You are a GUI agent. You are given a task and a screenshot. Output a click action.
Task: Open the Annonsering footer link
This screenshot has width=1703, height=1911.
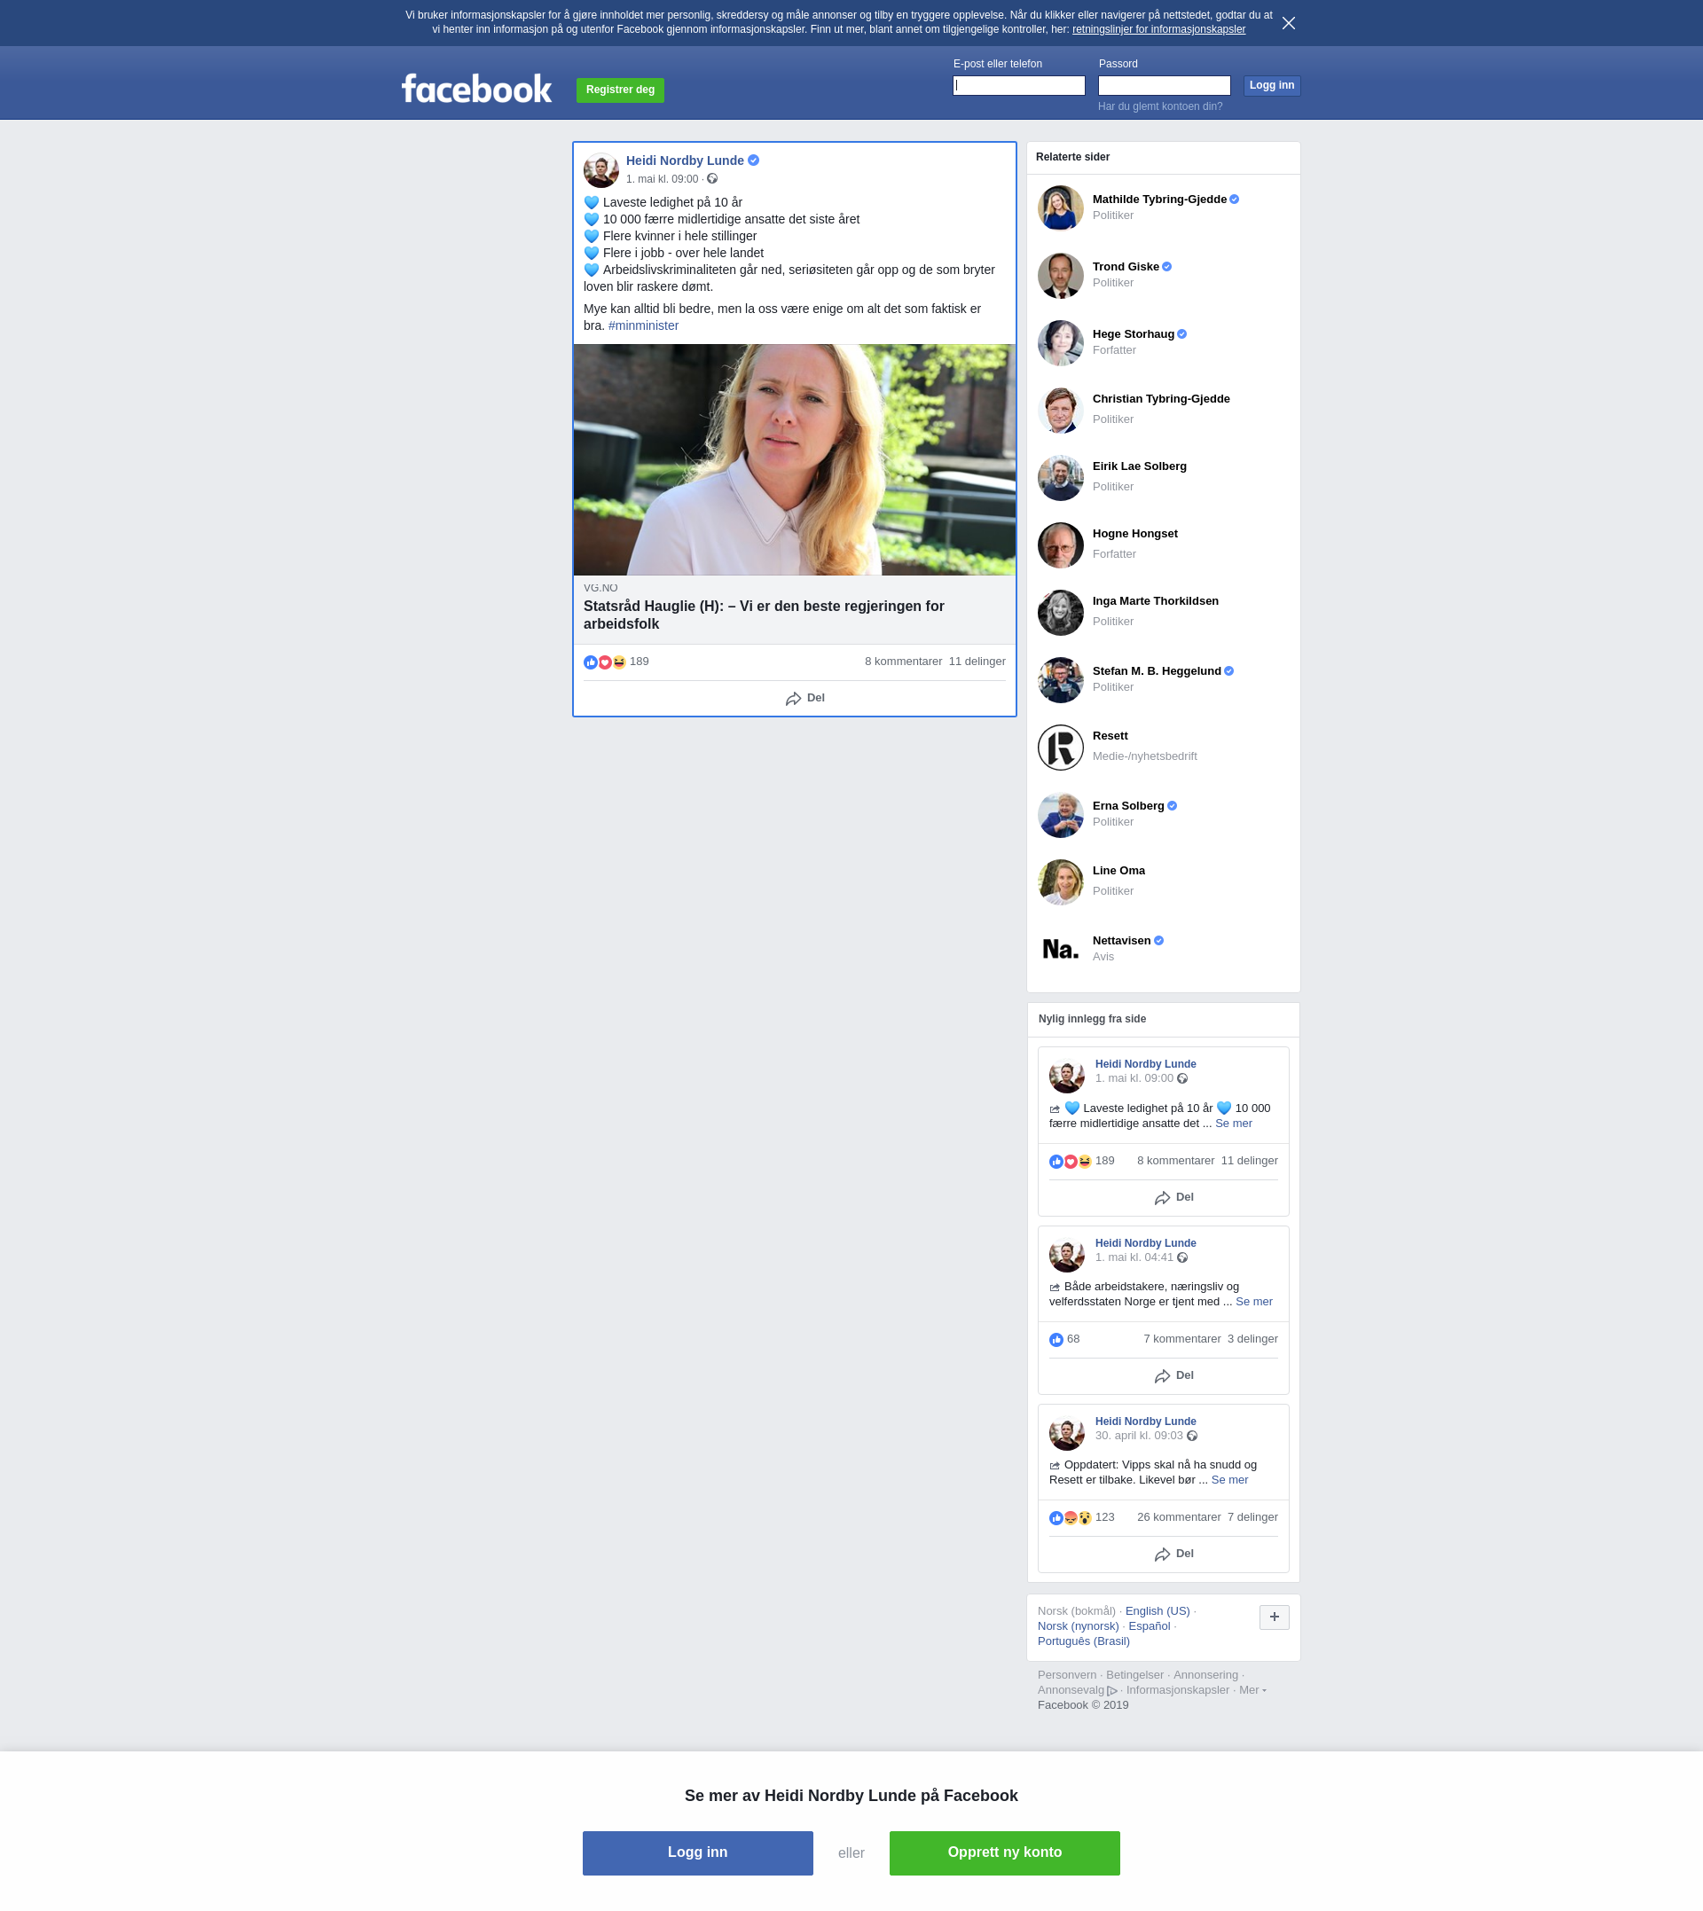coord(1205,1674)
